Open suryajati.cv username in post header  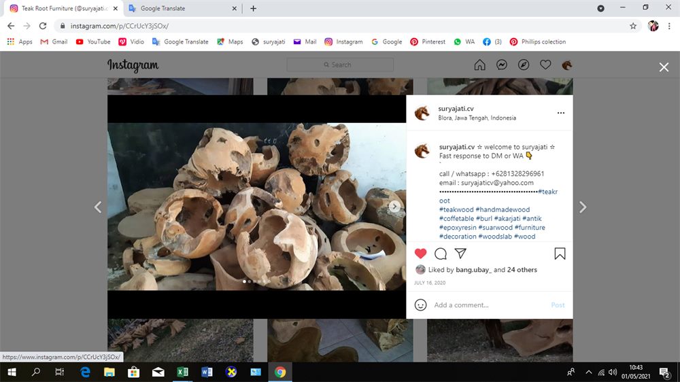pyautogui.click(x=456, y=108)
